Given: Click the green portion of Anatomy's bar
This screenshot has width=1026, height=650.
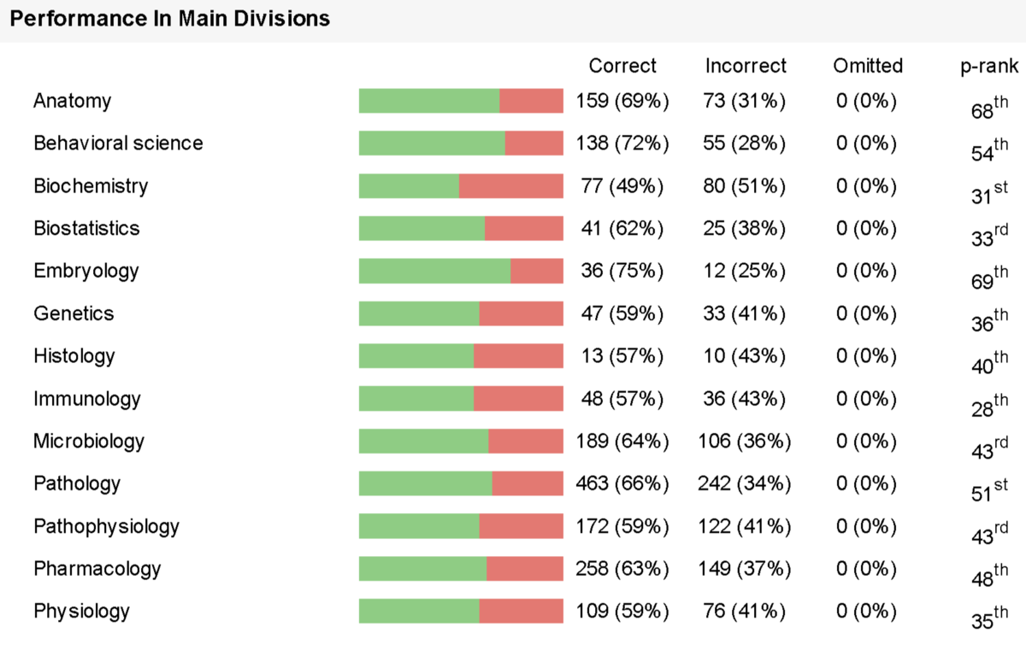Looking at the screenshot, I should pos(428,101).
